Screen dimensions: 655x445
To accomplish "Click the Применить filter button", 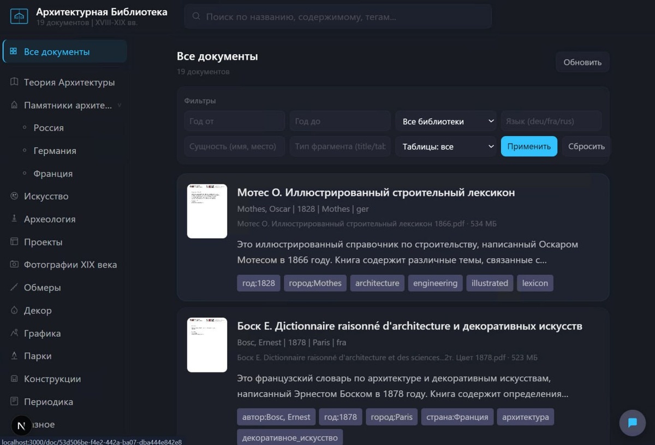I will point(529,146).
